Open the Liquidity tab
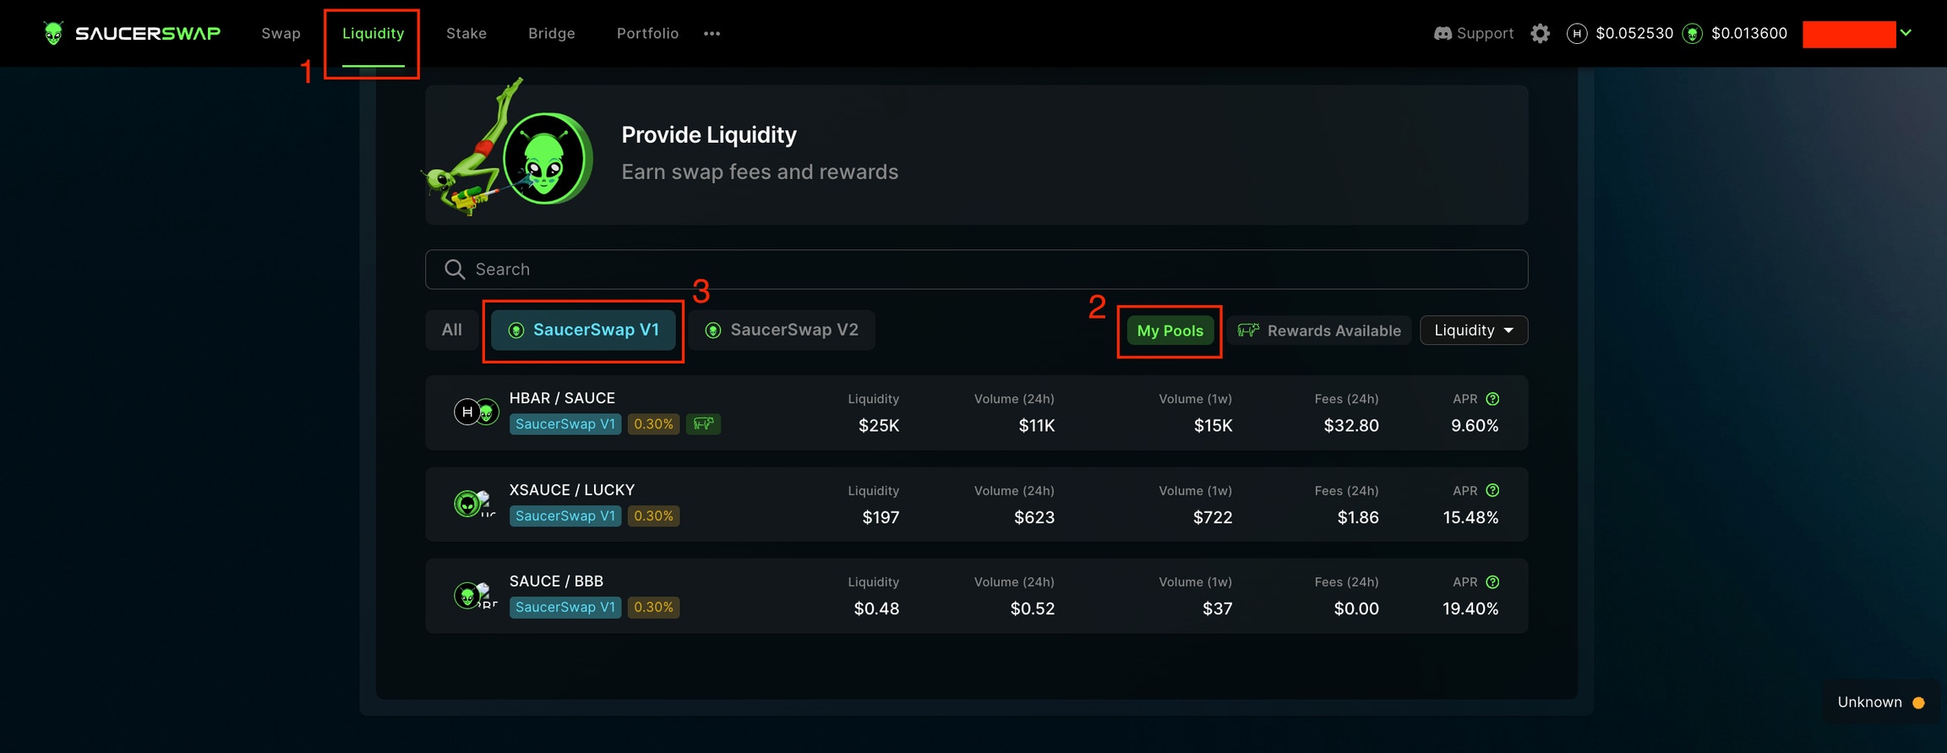1947x753 pixels. (x=373, y=33)
